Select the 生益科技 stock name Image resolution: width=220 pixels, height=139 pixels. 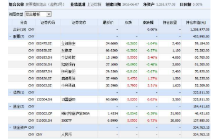[68, 58]
